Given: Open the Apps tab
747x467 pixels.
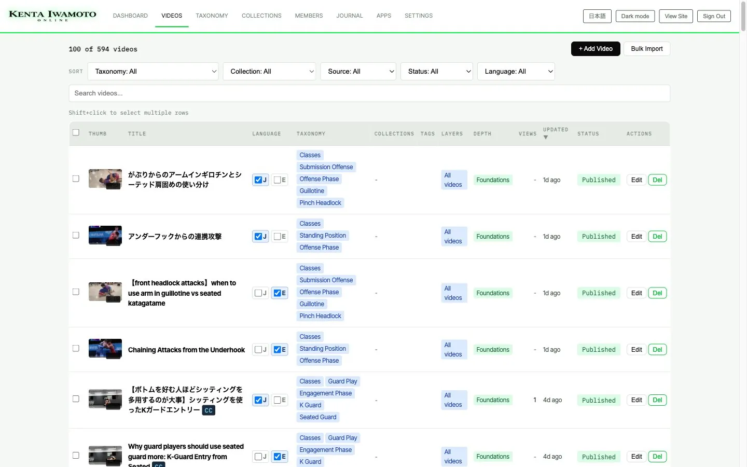Looking at the screenshot, I should point(384,16).
